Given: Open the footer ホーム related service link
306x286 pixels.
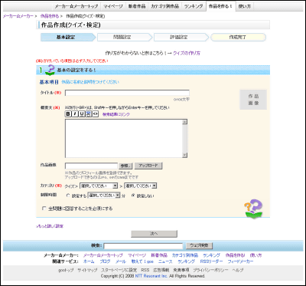Looking at the screenshot, I should click(89, 261).
